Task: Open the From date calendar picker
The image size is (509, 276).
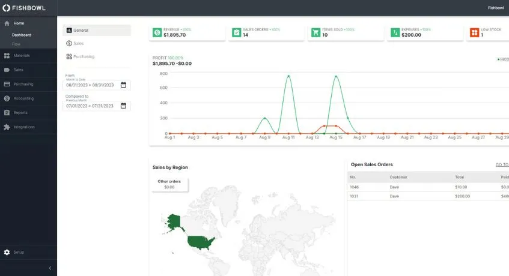Action: [123, 85]
